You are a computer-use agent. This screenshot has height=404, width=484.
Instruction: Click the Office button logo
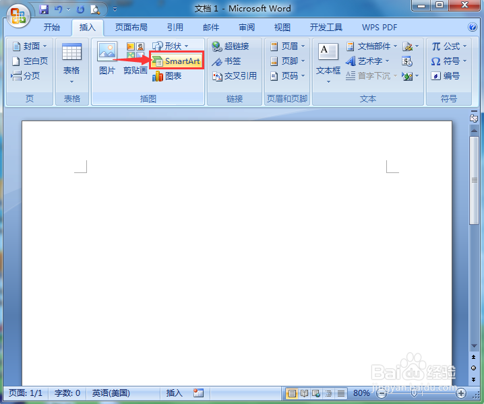coord(18,15)
